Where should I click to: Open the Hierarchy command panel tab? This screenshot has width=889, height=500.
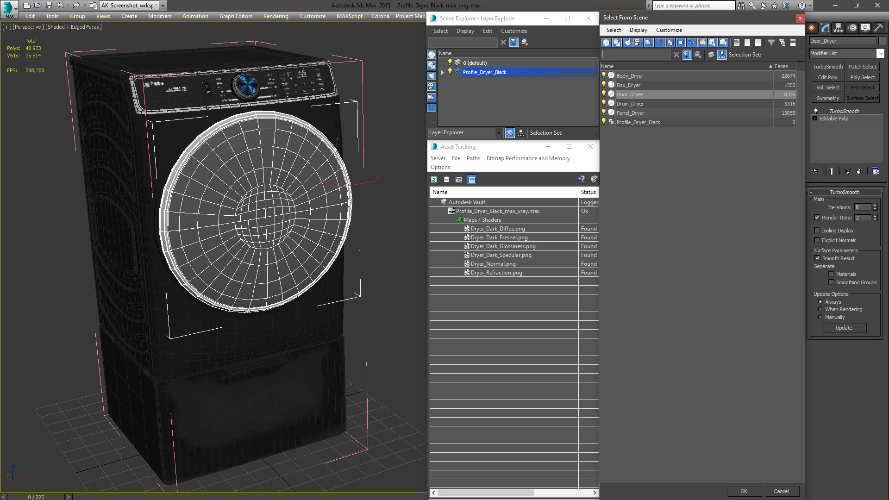839,28
